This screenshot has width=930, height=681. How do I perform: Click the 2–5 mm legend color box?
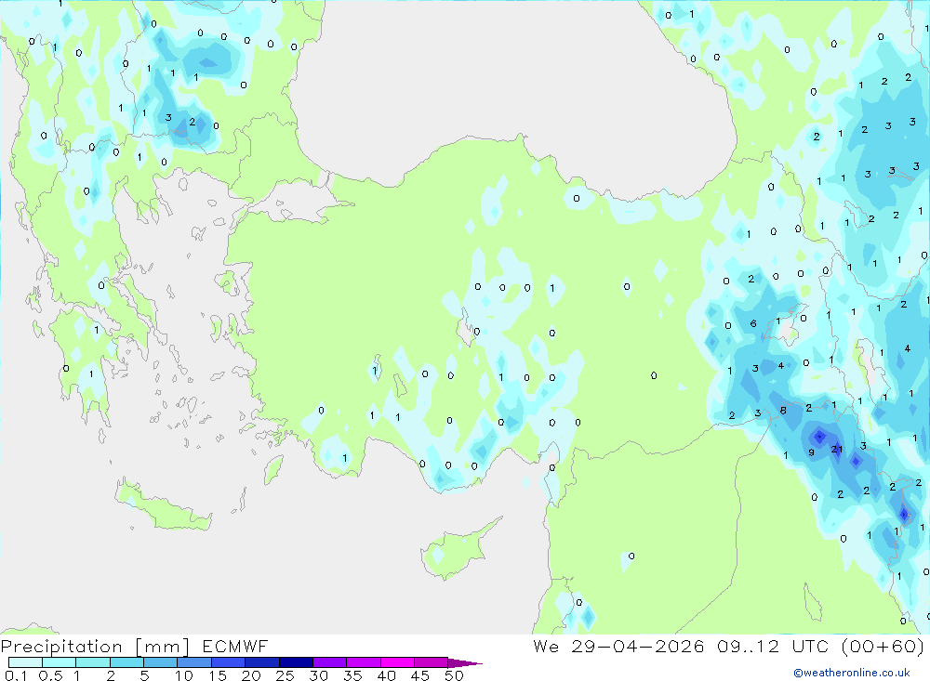(126, 662)
